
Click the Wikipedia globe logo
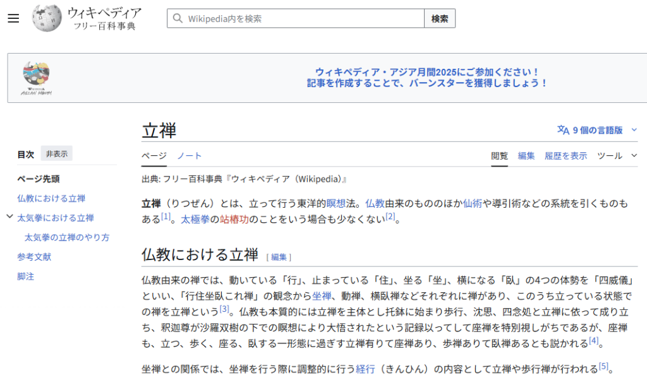(x=47, y=18)
